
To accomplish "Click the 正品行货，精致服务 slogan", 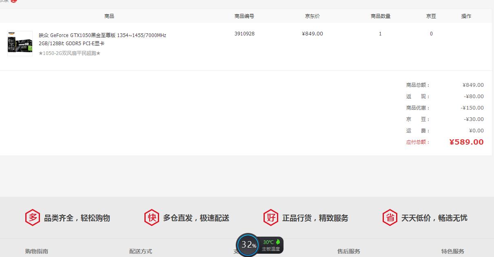I will [x=315, y=218].
